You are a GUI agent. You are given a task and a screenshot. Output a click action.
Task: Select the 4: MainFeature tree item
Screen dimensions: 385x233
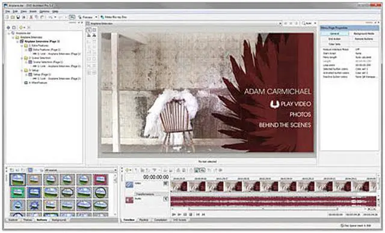[x=38, y=83]
